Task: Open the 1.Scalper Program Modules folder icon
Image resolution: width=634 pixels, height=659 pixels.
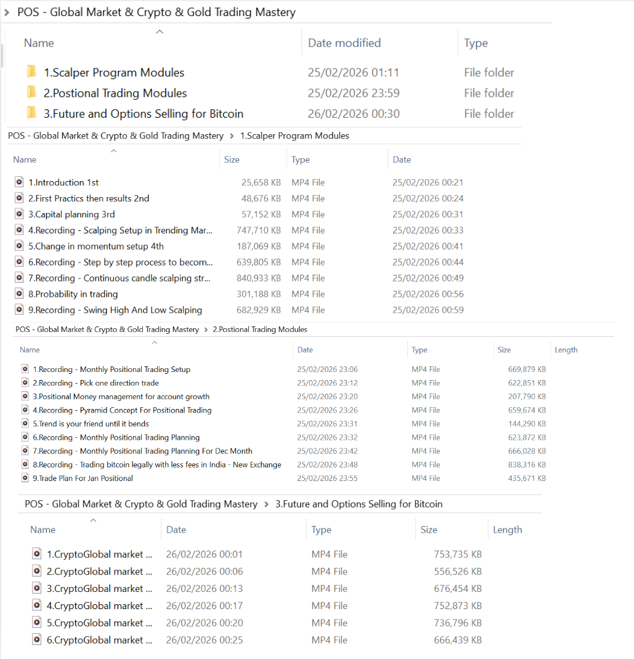Action: point(31,73)
